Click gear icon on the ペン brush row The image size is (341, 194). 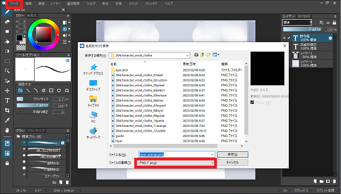click(x=63, y=143)
